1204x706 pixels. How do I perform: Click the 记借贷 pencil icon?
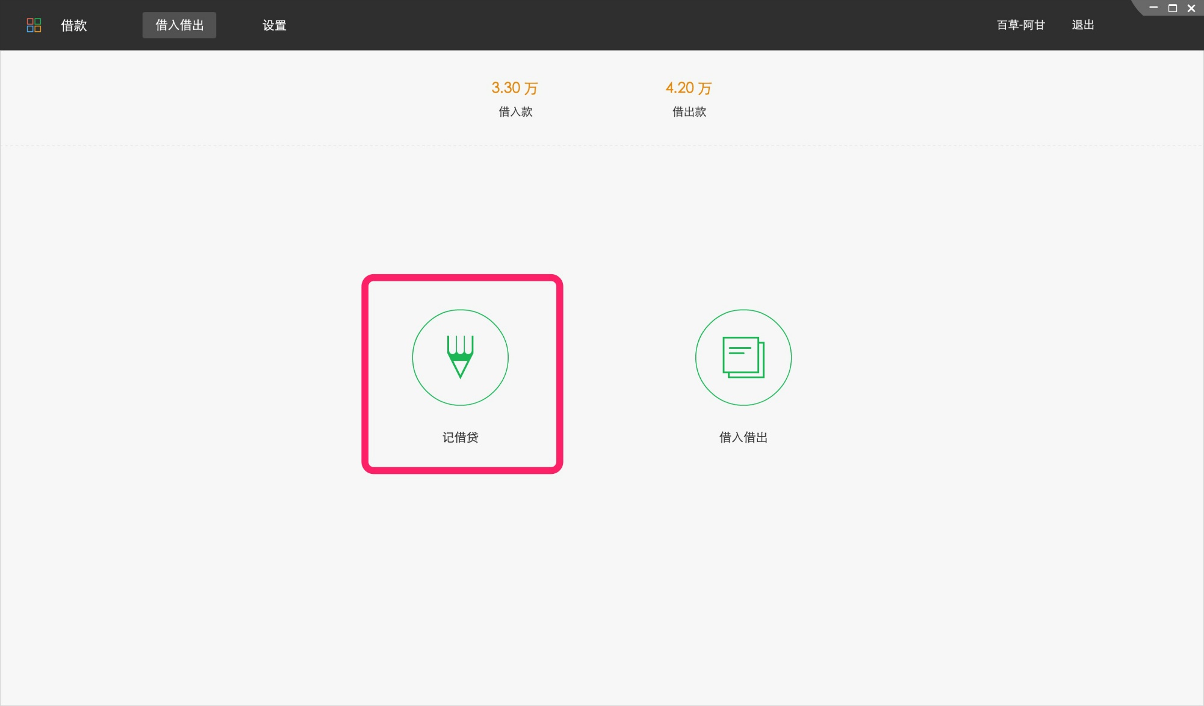point(461,357)
